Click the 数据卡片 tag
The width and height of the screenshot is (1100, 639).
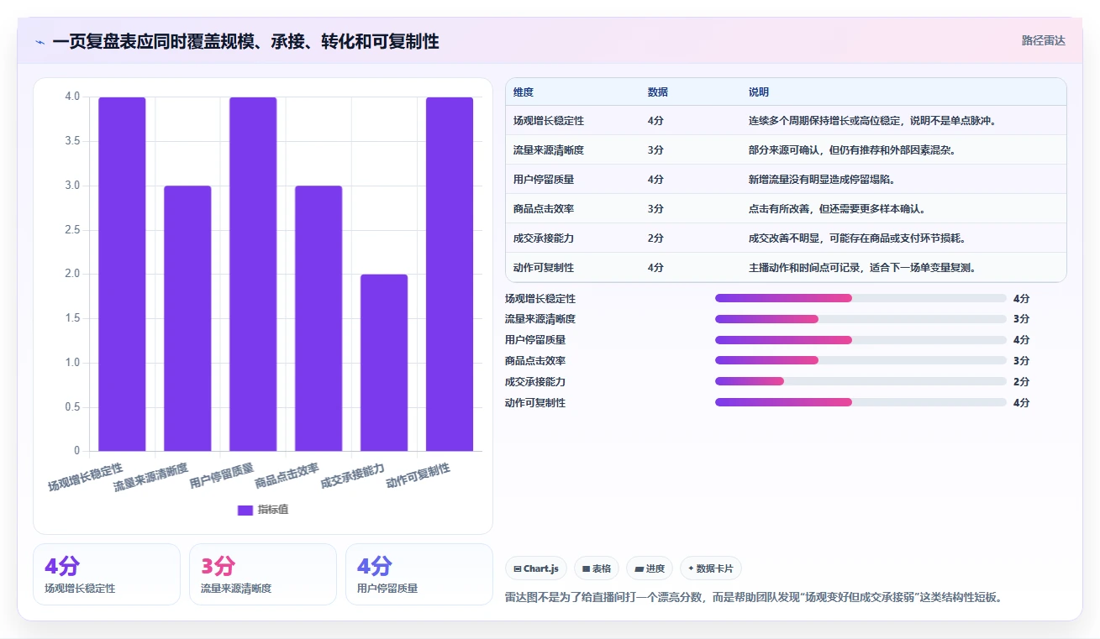(x=710, y=568)
